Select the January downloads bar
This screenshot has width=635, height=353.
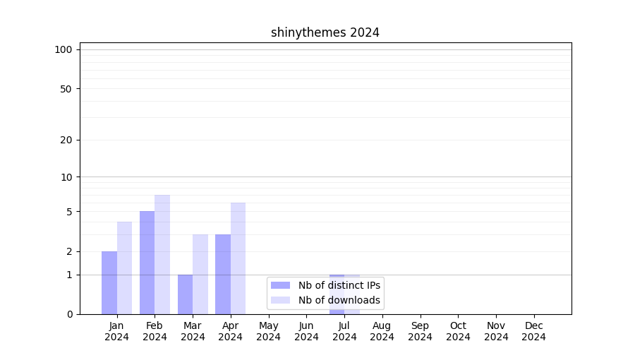(124, 268)
